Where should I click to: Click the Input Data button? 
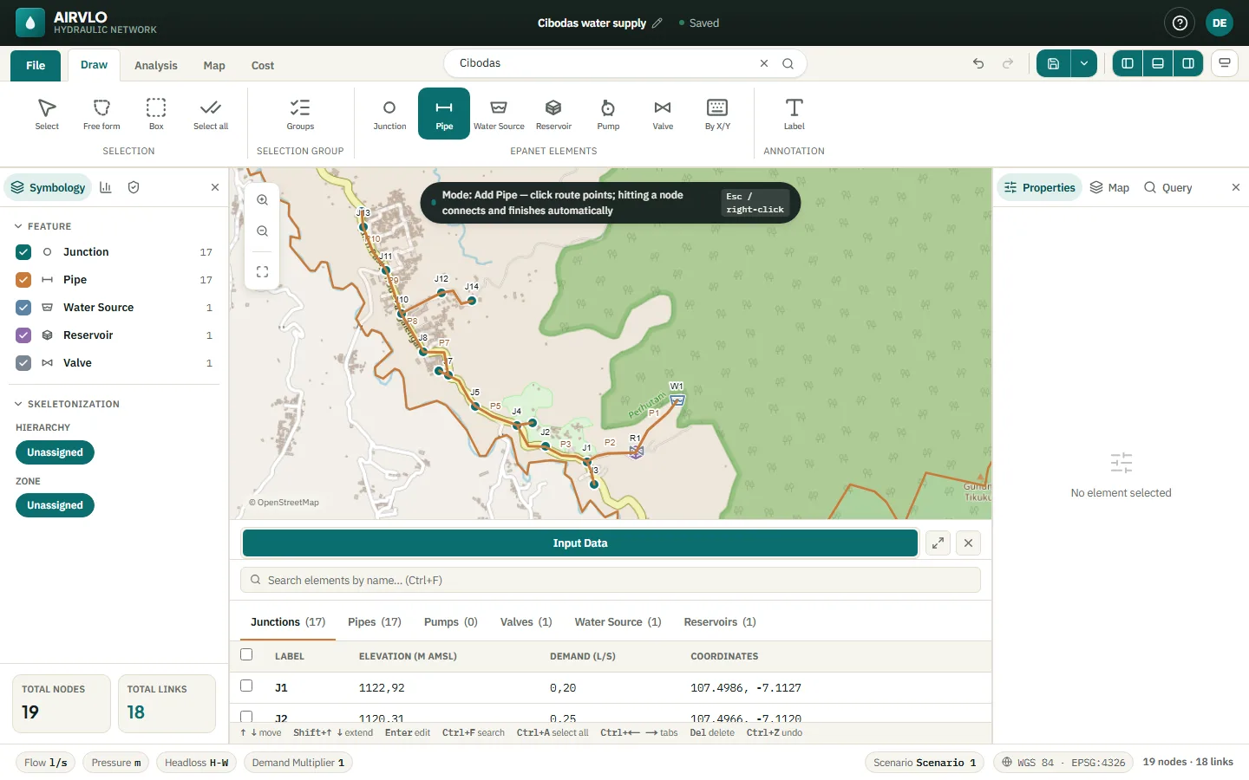point(580,543)
